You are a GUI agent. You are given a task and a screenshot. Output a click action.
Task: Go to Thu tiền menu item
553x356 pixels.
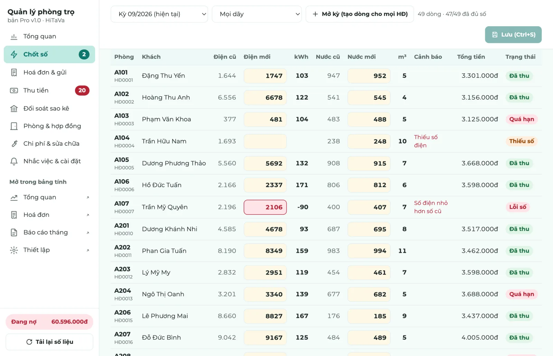coord(49,90)
